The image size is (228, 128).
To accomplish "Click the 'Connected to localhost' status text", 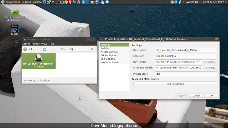I will (x=37, y=80).
